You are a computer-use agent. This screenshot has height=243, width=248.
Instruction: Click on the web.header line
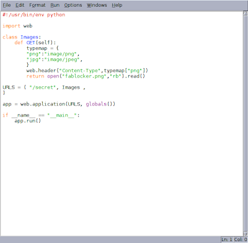pos(87,71)
